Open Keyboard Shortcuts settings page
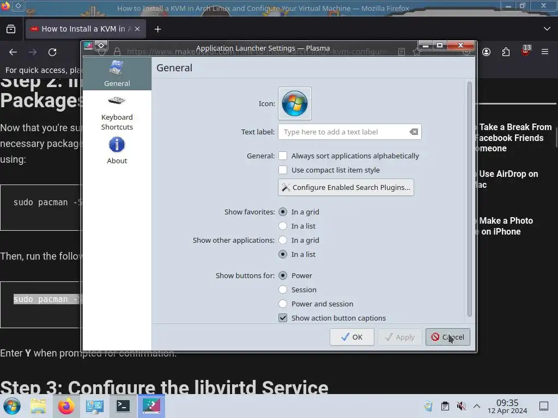Image resolution: width=558 pixels, height=418 pixels. pyautogui.click(x=117, y=113)
